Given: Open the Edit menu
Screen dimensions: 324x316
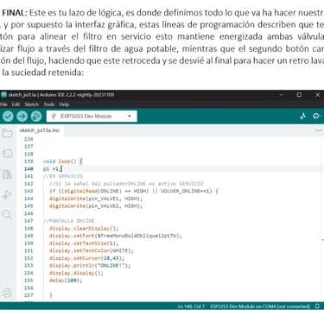Looking at the screenshot, I should pos(16,104).
